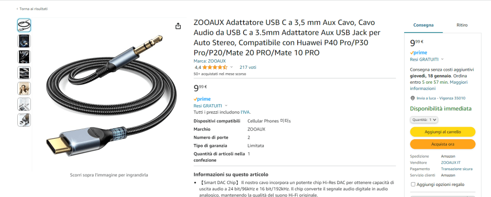Open the ZOOAUX IT seller link
Screen dimensions: 491x197
click(451, 163)
